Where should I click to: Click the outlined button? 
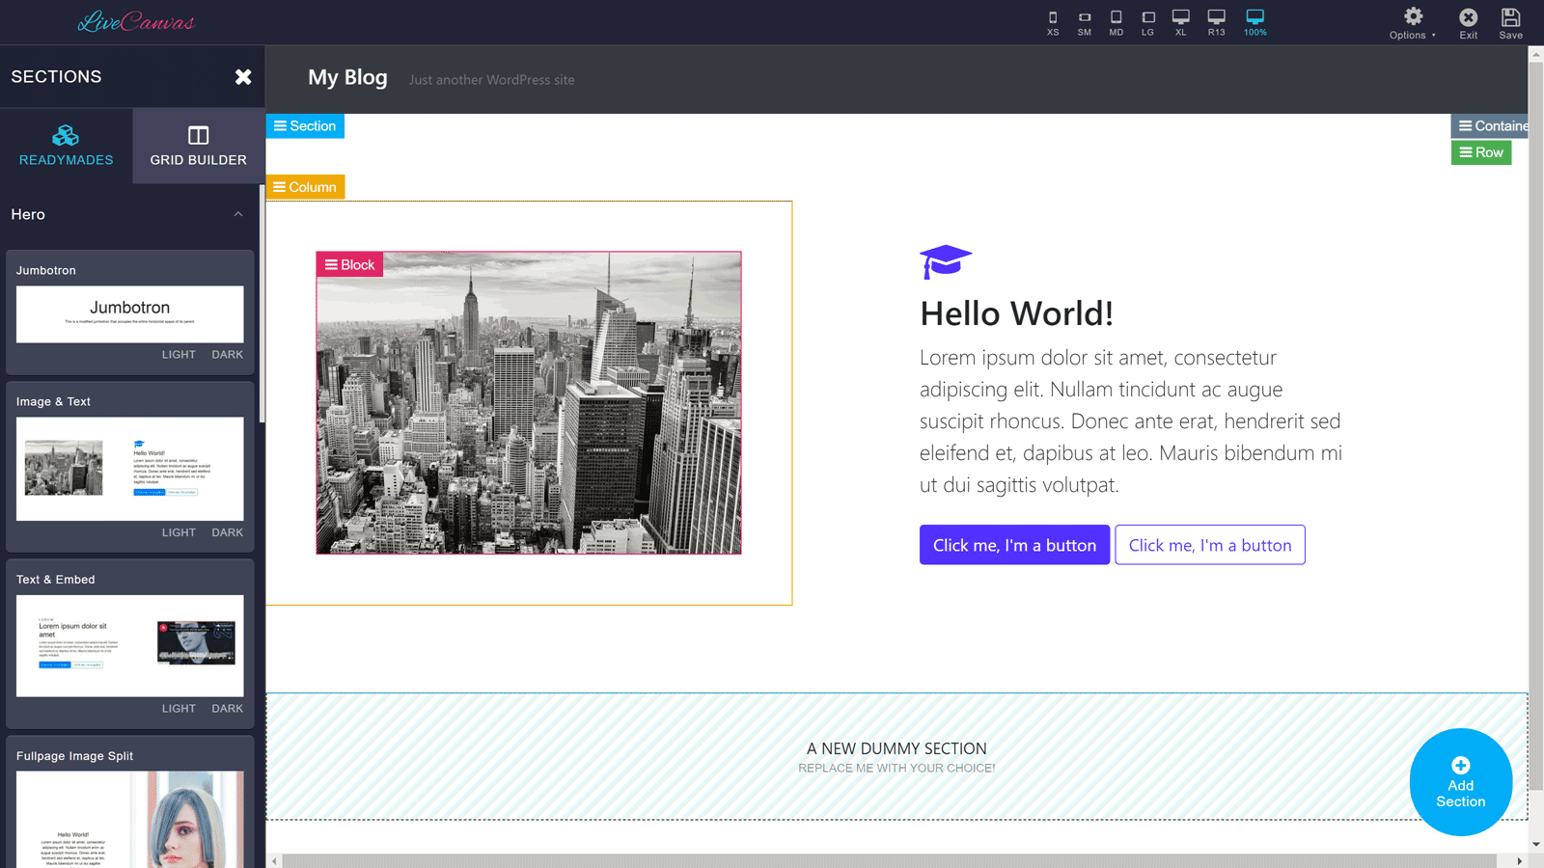point(1210,545)
